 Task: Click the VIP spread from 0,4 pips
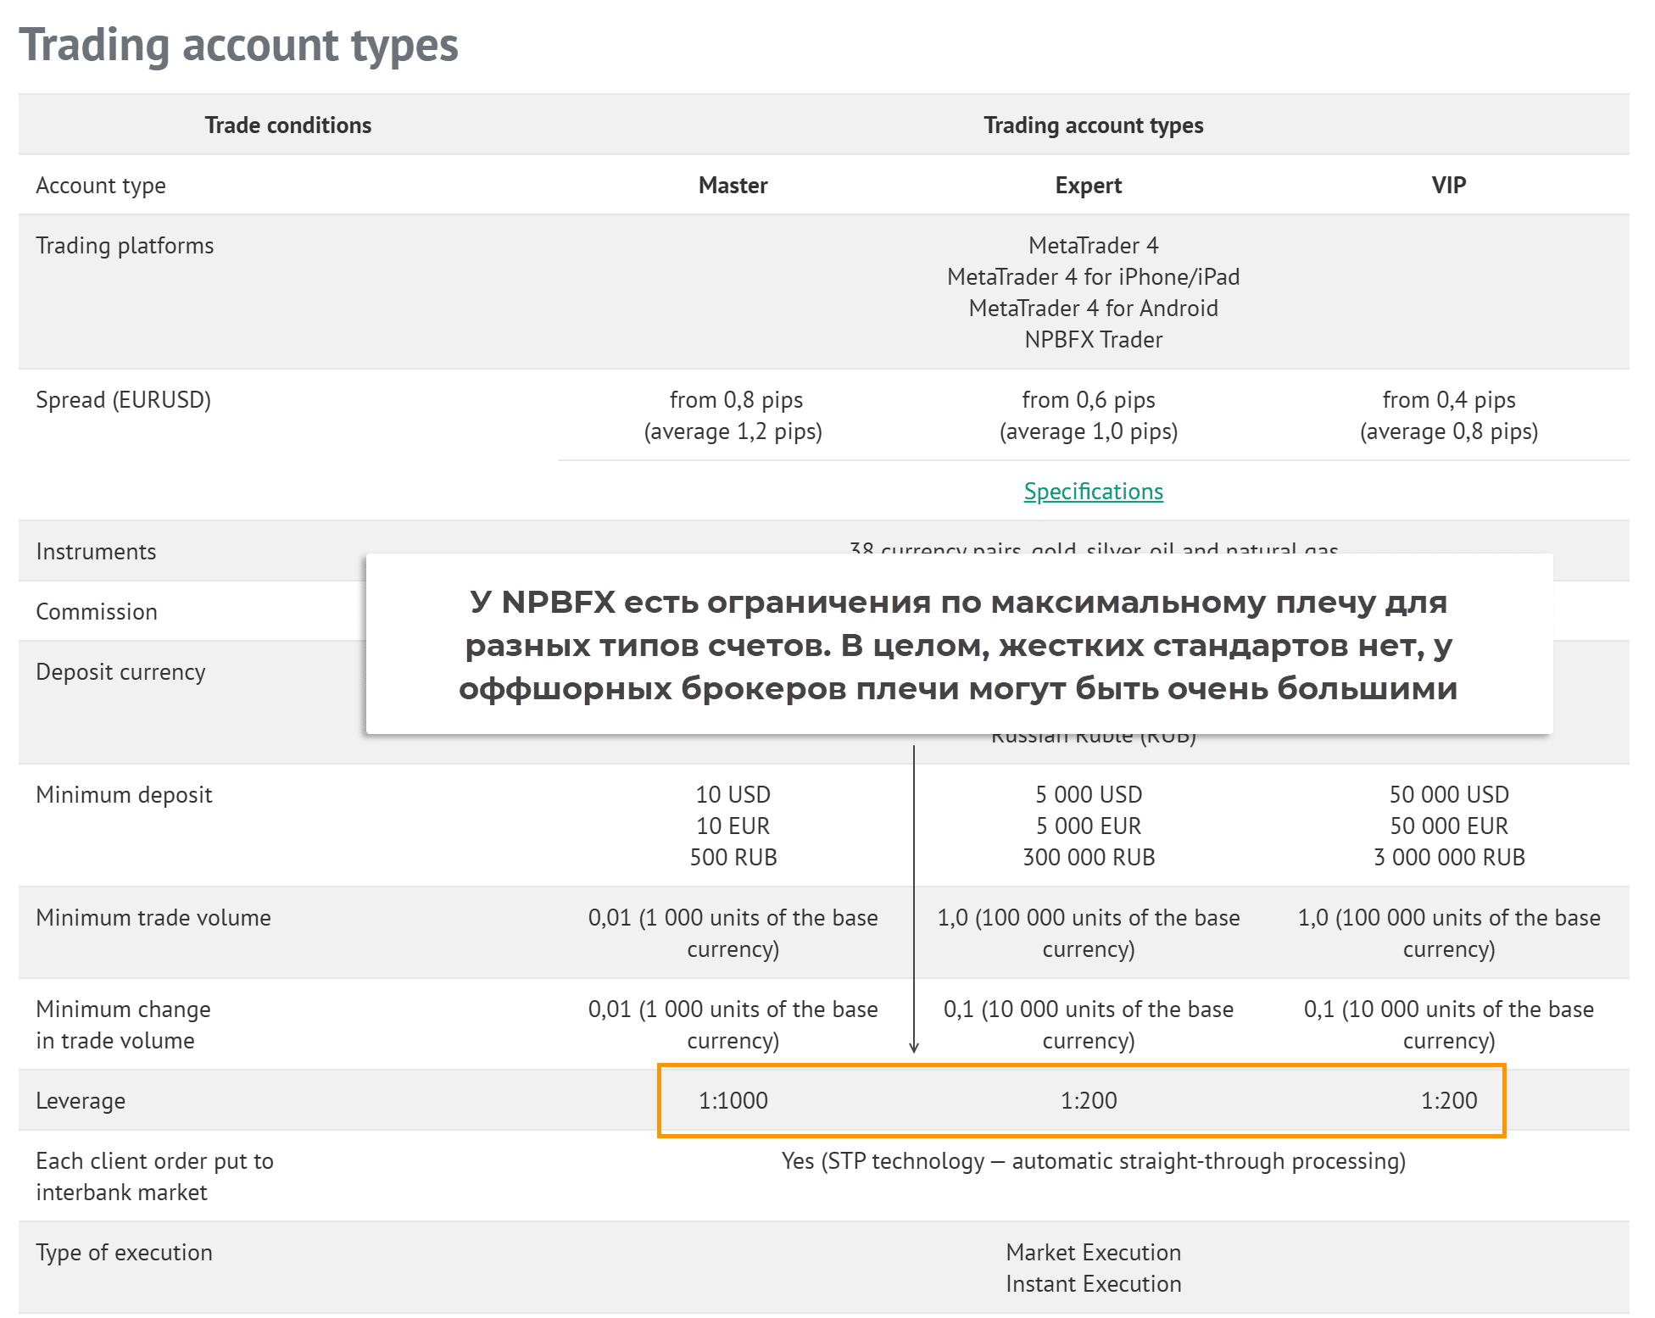coord(1448,400)
